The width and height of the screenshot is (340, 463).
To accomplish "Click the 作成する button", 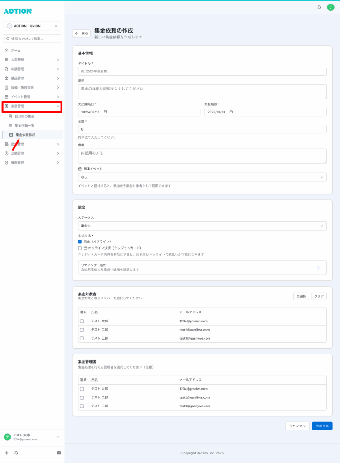I will (322, 426).
